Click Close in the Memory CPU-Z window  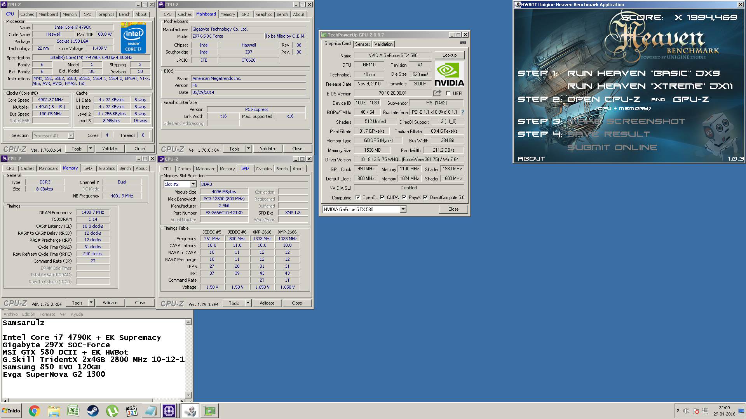140,303
